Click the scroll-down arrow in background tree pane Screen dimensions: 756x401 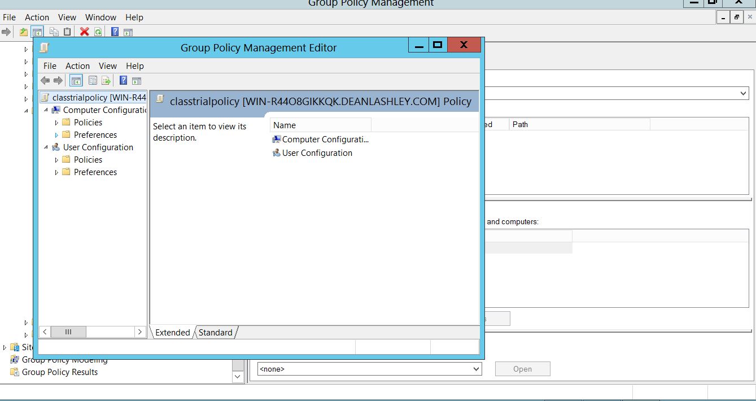238,376
